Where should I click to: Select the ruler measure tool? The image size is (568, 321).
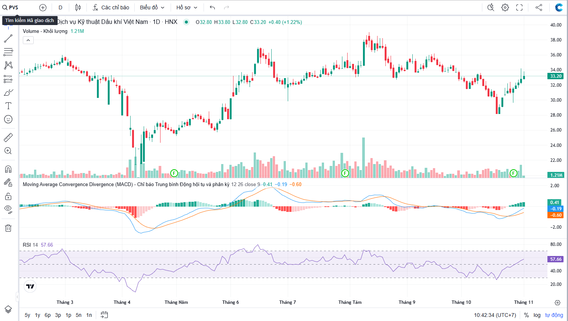8,138
